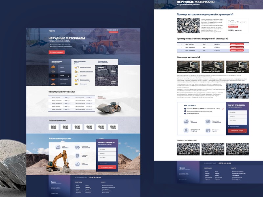The height and width of the screenshot is (197, 263).
Task: Click the Грамотная логистика icon in the right page
Action: tap(208, 121)
